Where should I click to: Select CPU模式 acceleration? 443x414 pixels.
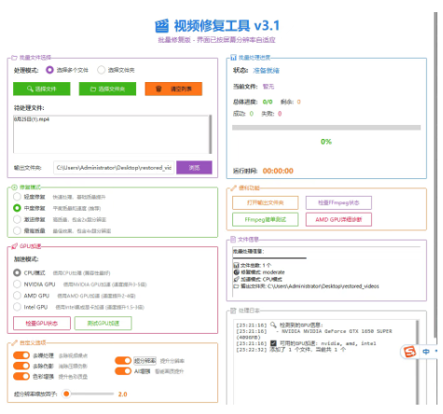coord(17,272)
